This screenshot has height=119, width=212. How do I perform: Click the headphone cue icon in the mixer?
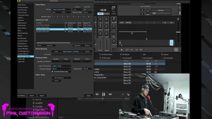[x=114, y=50]
